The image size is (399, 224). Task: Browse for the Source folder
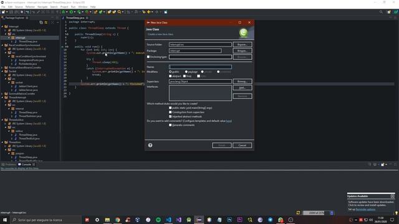243,44
